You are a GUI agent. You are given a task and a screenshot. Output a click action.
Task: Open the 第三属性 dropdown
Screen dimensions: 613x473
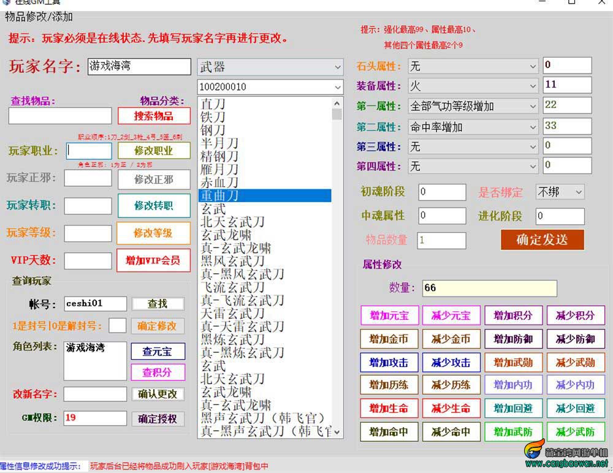click(x=473, y=146)
